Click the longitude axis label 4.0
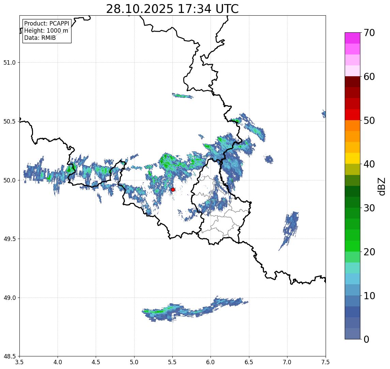 [58, 362]
